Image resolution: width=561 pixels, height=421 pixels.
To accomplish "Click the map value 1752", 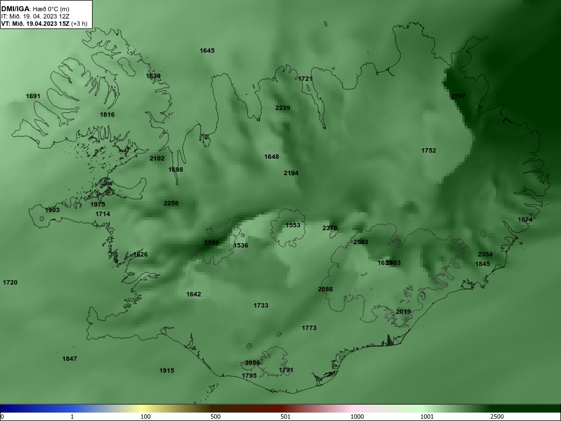I will tap(429, 150).
